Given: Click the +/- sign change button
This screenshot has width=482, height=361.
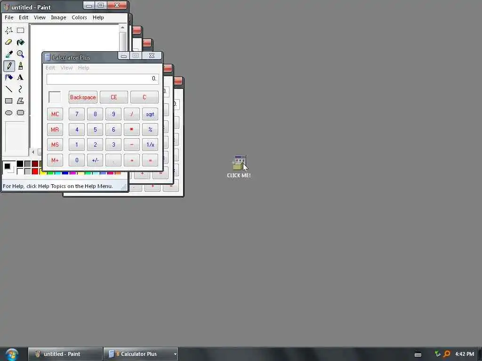Looking at the screenshot, I should (95, 160).
